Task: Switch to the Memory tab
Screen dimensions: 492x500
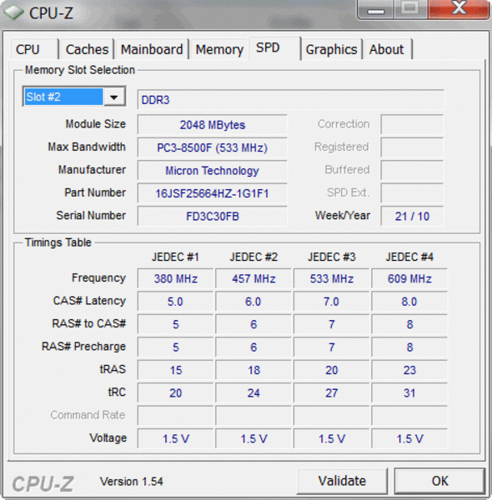Action: click(x=219, y=49)
